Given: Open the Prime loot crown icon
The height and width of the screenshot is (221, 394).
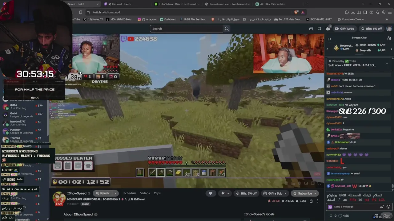Looking at the screenshot, I should point(328,29).
